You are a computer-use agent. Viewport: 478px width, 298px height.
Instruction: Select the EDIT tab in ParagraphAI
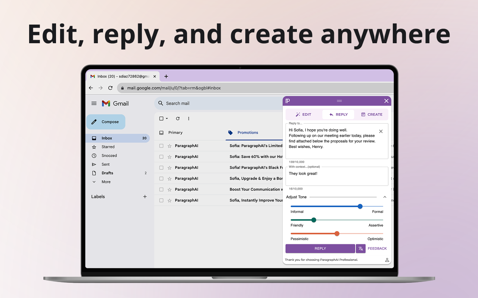pos(303,114)
